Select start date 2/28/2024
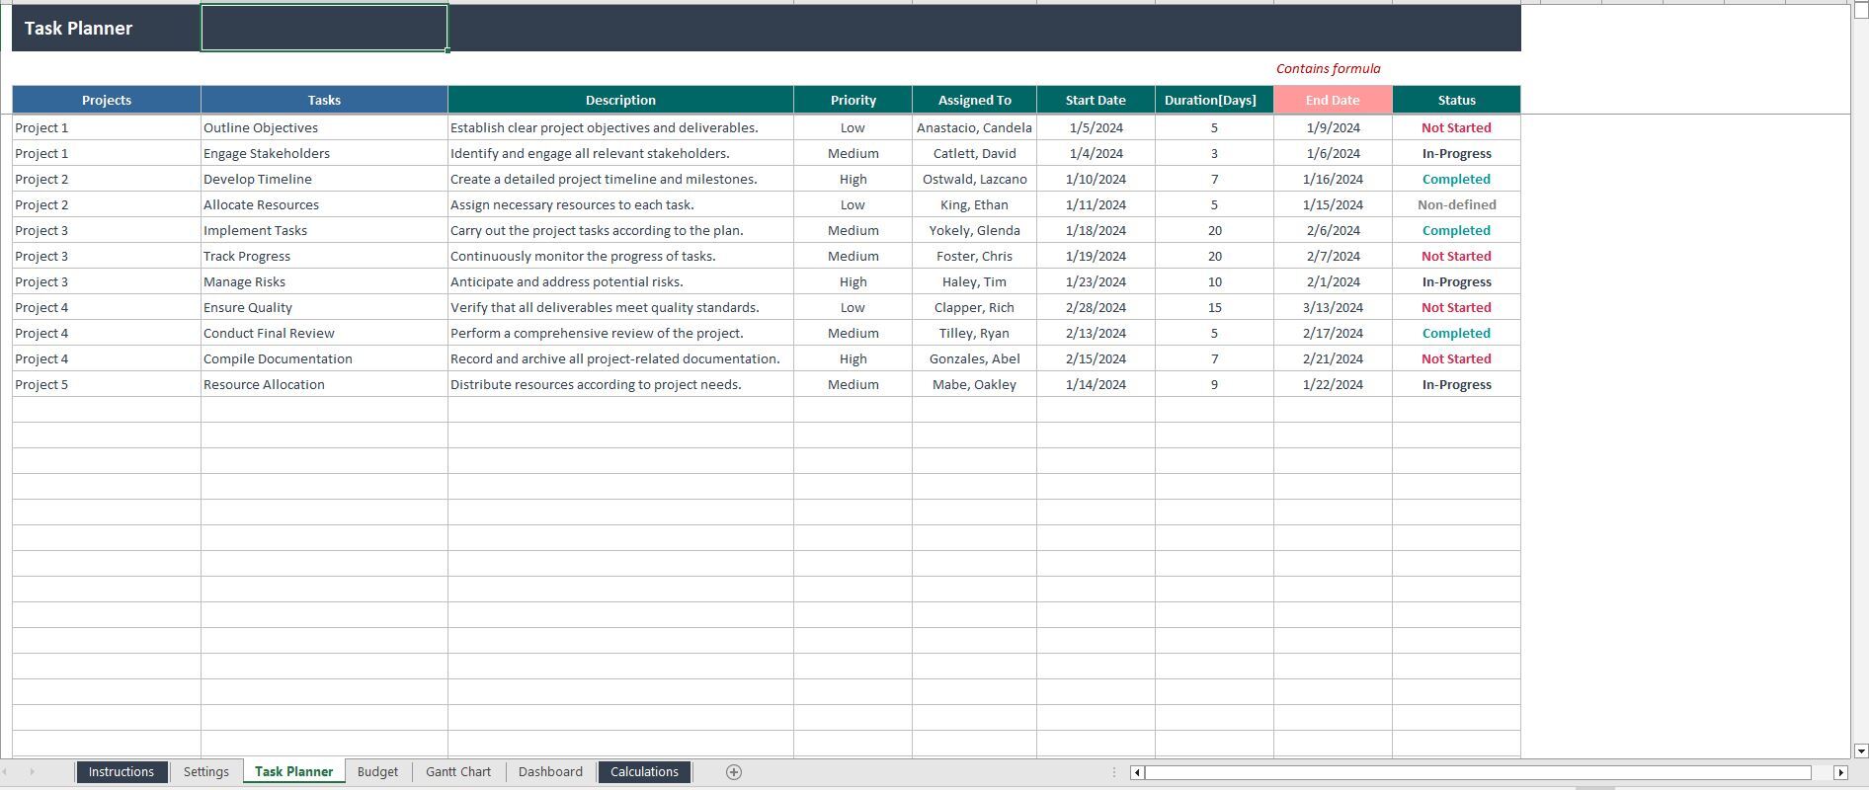The width and height of the screenshot is (1869, 790). [1096, 307]
